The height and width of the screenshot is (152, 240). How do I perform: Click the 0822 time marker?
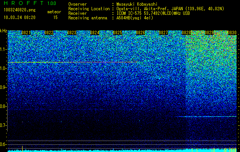point(49,33)
